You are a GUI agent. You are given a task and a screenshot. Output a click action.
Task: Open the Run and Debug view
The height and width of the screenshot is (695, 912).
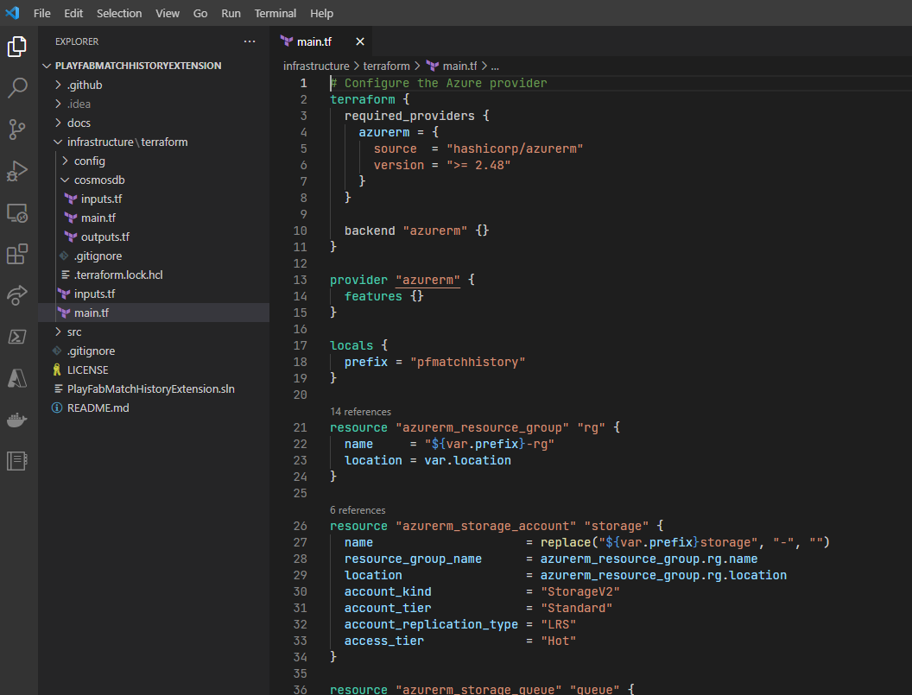(x=17, y=171)
